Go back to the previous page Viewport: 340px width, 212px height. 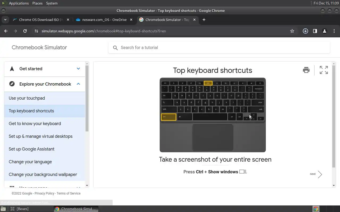(6, 31)
